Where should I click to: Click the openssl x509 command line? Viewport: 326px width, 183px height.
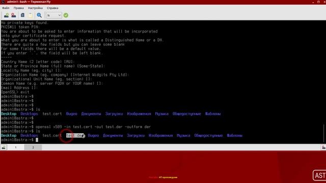93,127
